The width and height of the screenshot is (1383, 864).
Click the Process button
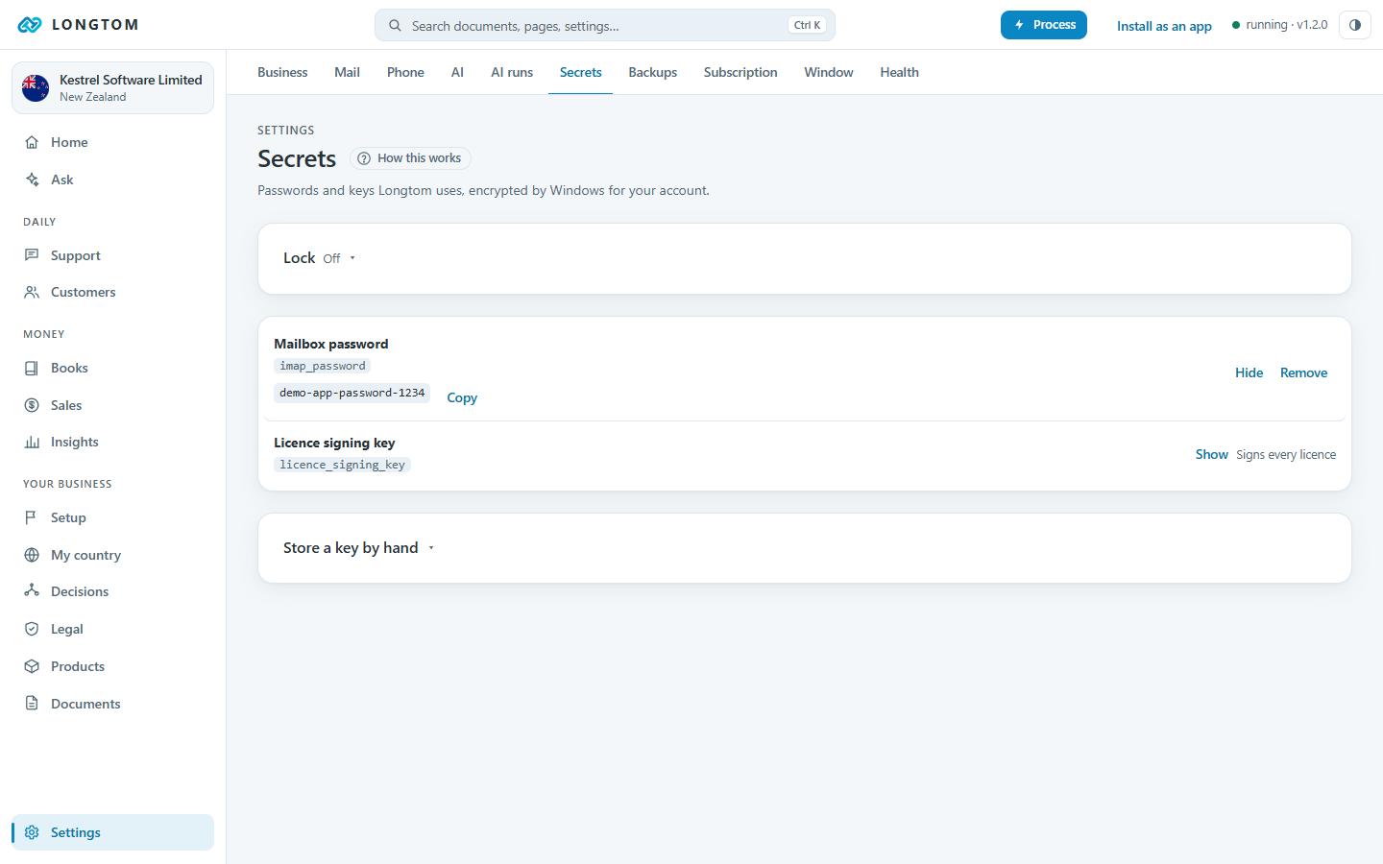click(1044, 25)
